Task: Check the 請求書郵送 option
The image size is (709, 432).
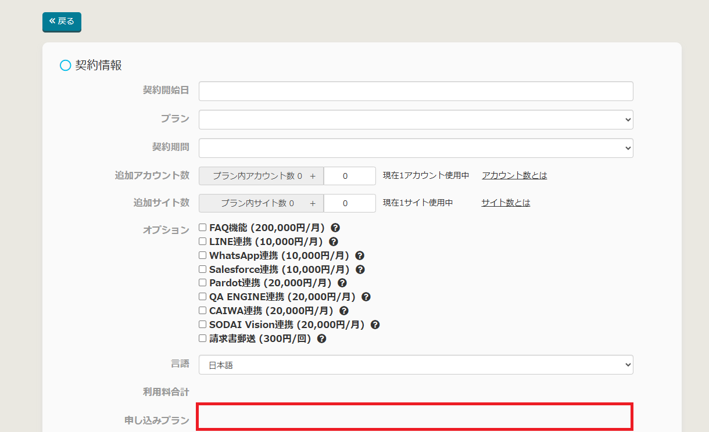Action: pyautogui.click(x=203, y=338)
